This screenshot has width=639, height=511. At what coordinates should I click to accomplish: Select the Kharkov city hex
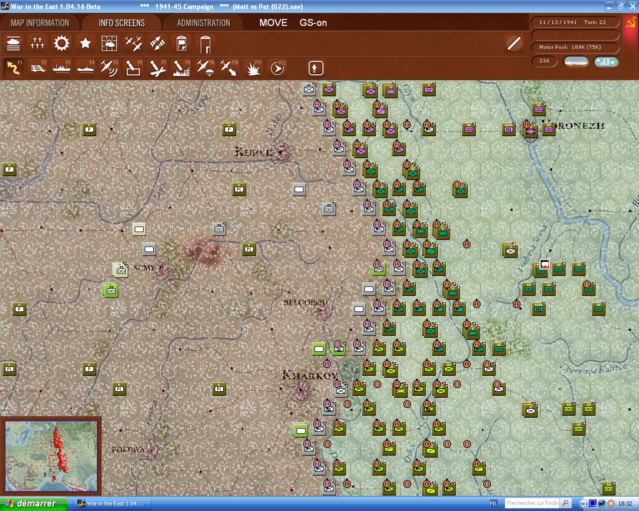click(300, 390)
